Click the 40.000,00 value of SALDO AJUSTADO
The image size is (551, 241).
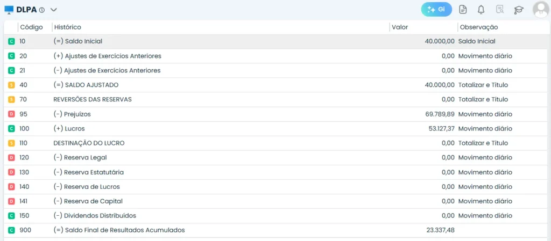point(440,85)
